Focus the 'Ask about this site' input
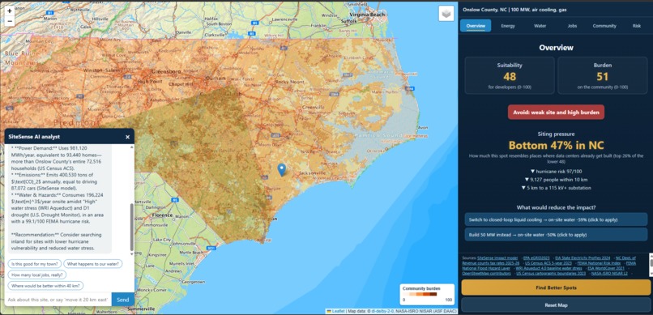Image resolution: width=653 pixels, height=315 pixels. [58, 300]
